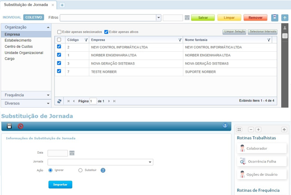
Task: Open the Jornada dropdown list
Action: (150, 162)
